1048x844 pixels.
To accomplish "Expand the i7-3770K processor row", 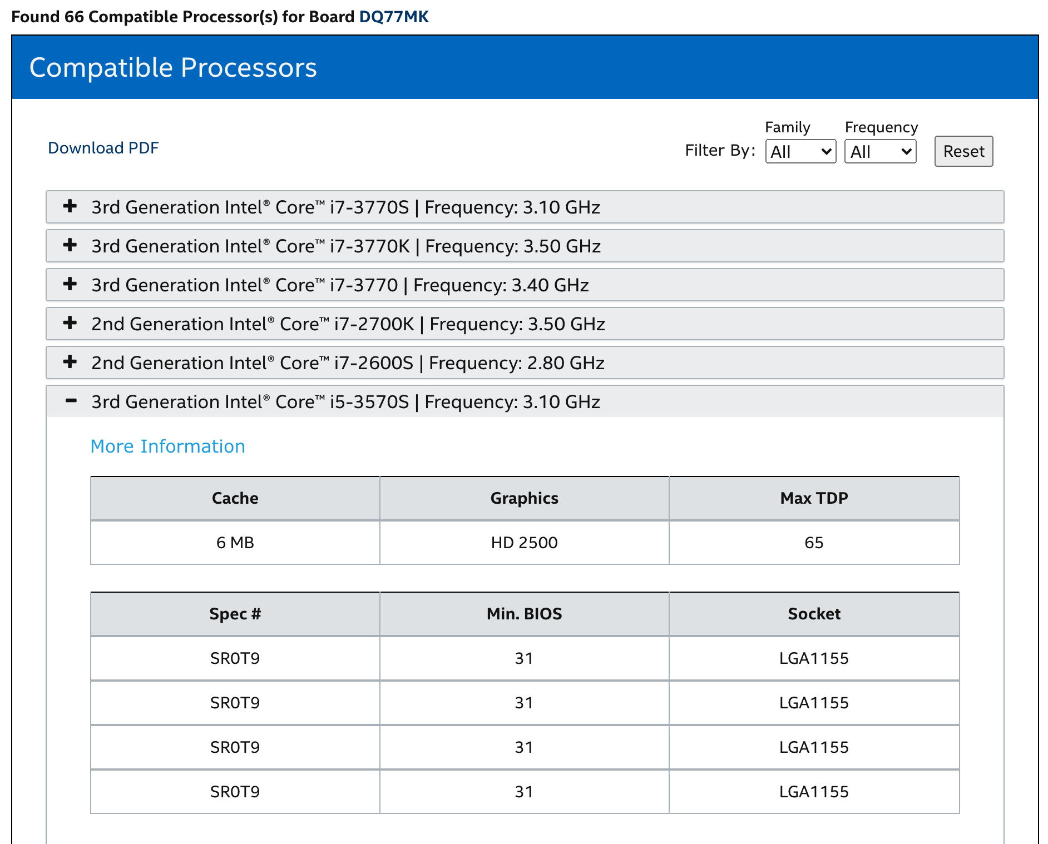I will click(525, 246).
